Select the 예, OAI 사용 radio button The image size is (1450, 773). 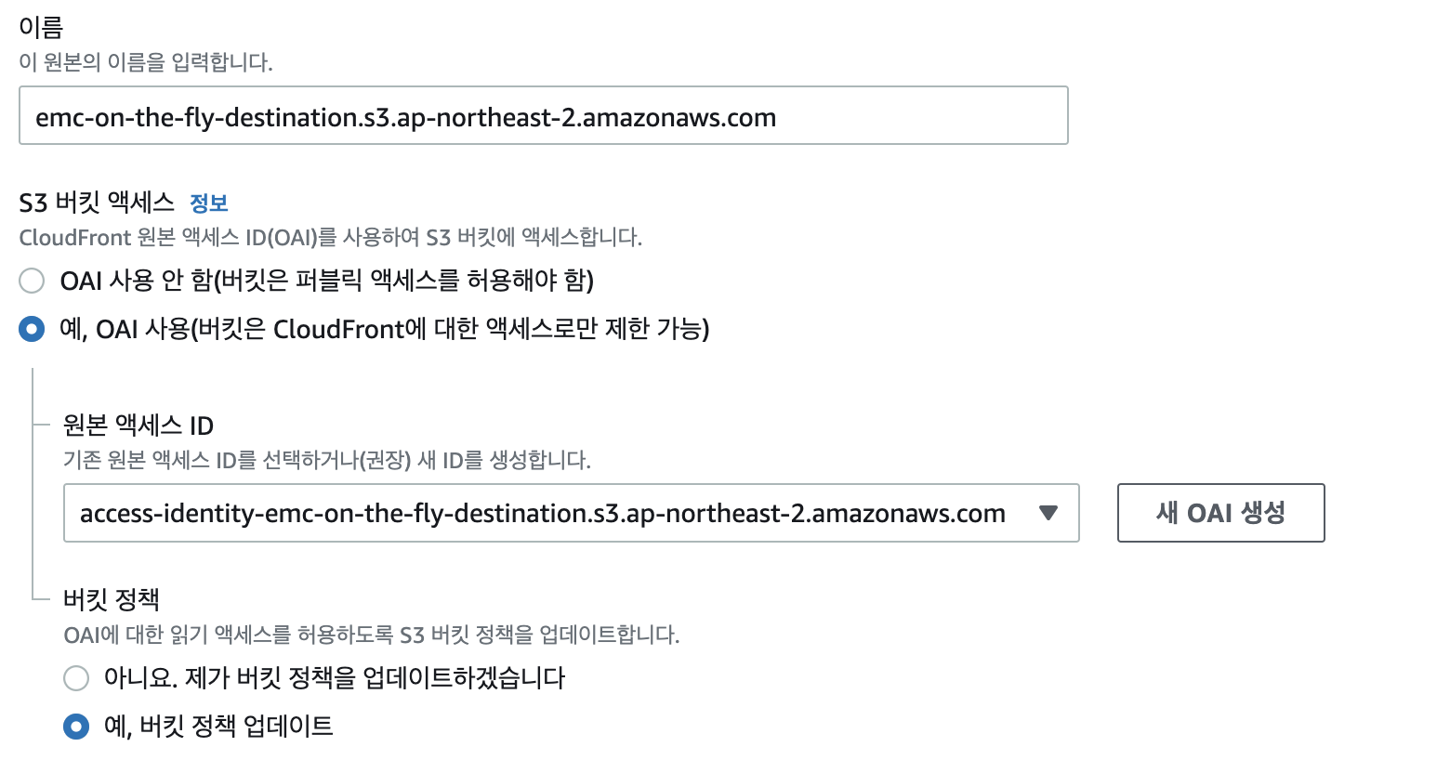point(32,329)
